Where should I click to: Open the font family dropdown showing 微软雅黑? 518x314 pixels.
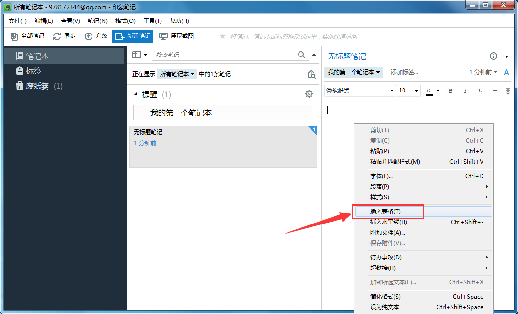click(x=359, y=90)
